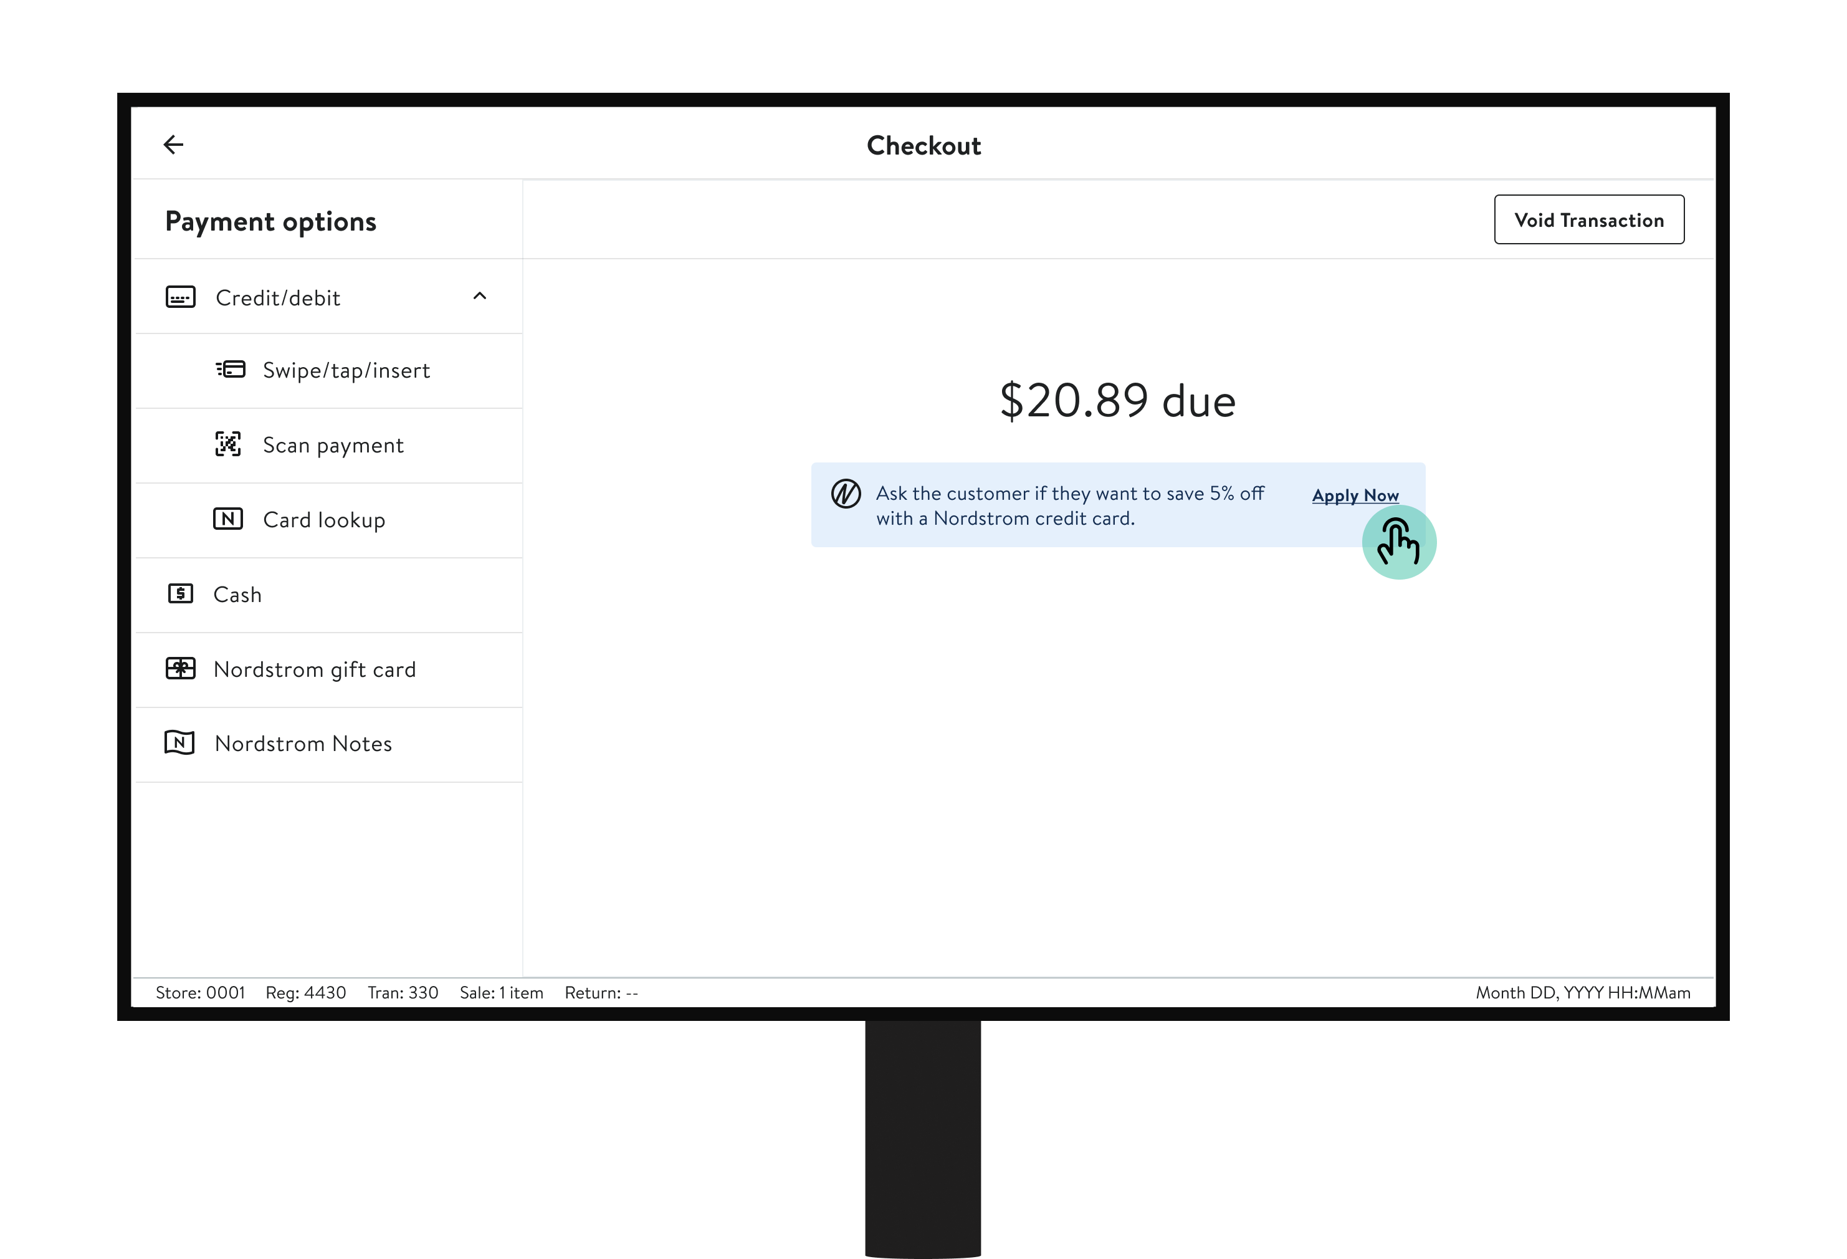
Task: Select Nordstrom gift card payment
Action: point(329,669)
